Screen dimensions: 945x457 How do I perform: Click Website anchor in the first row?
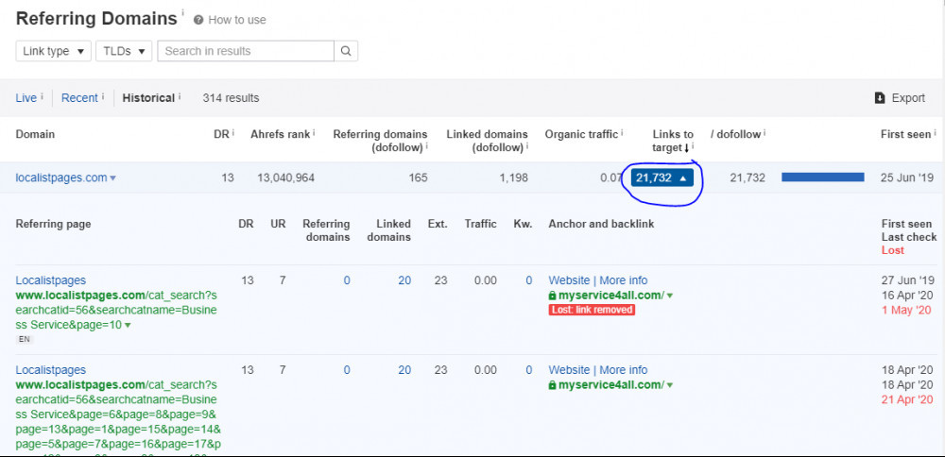pos(569,280)
